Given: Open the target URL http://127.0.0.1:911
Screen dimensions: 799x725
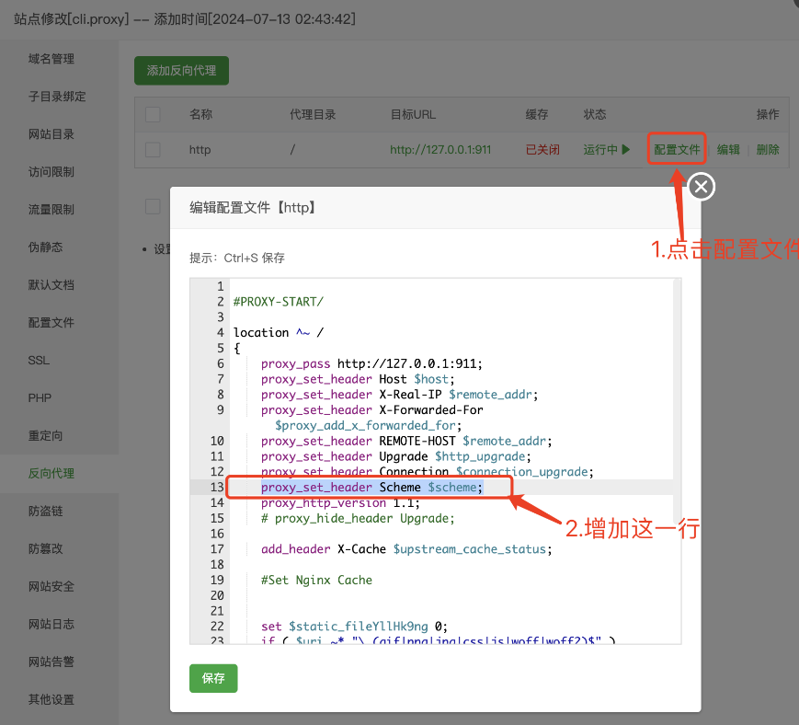Looking at the screenshot, I should 439,149.
